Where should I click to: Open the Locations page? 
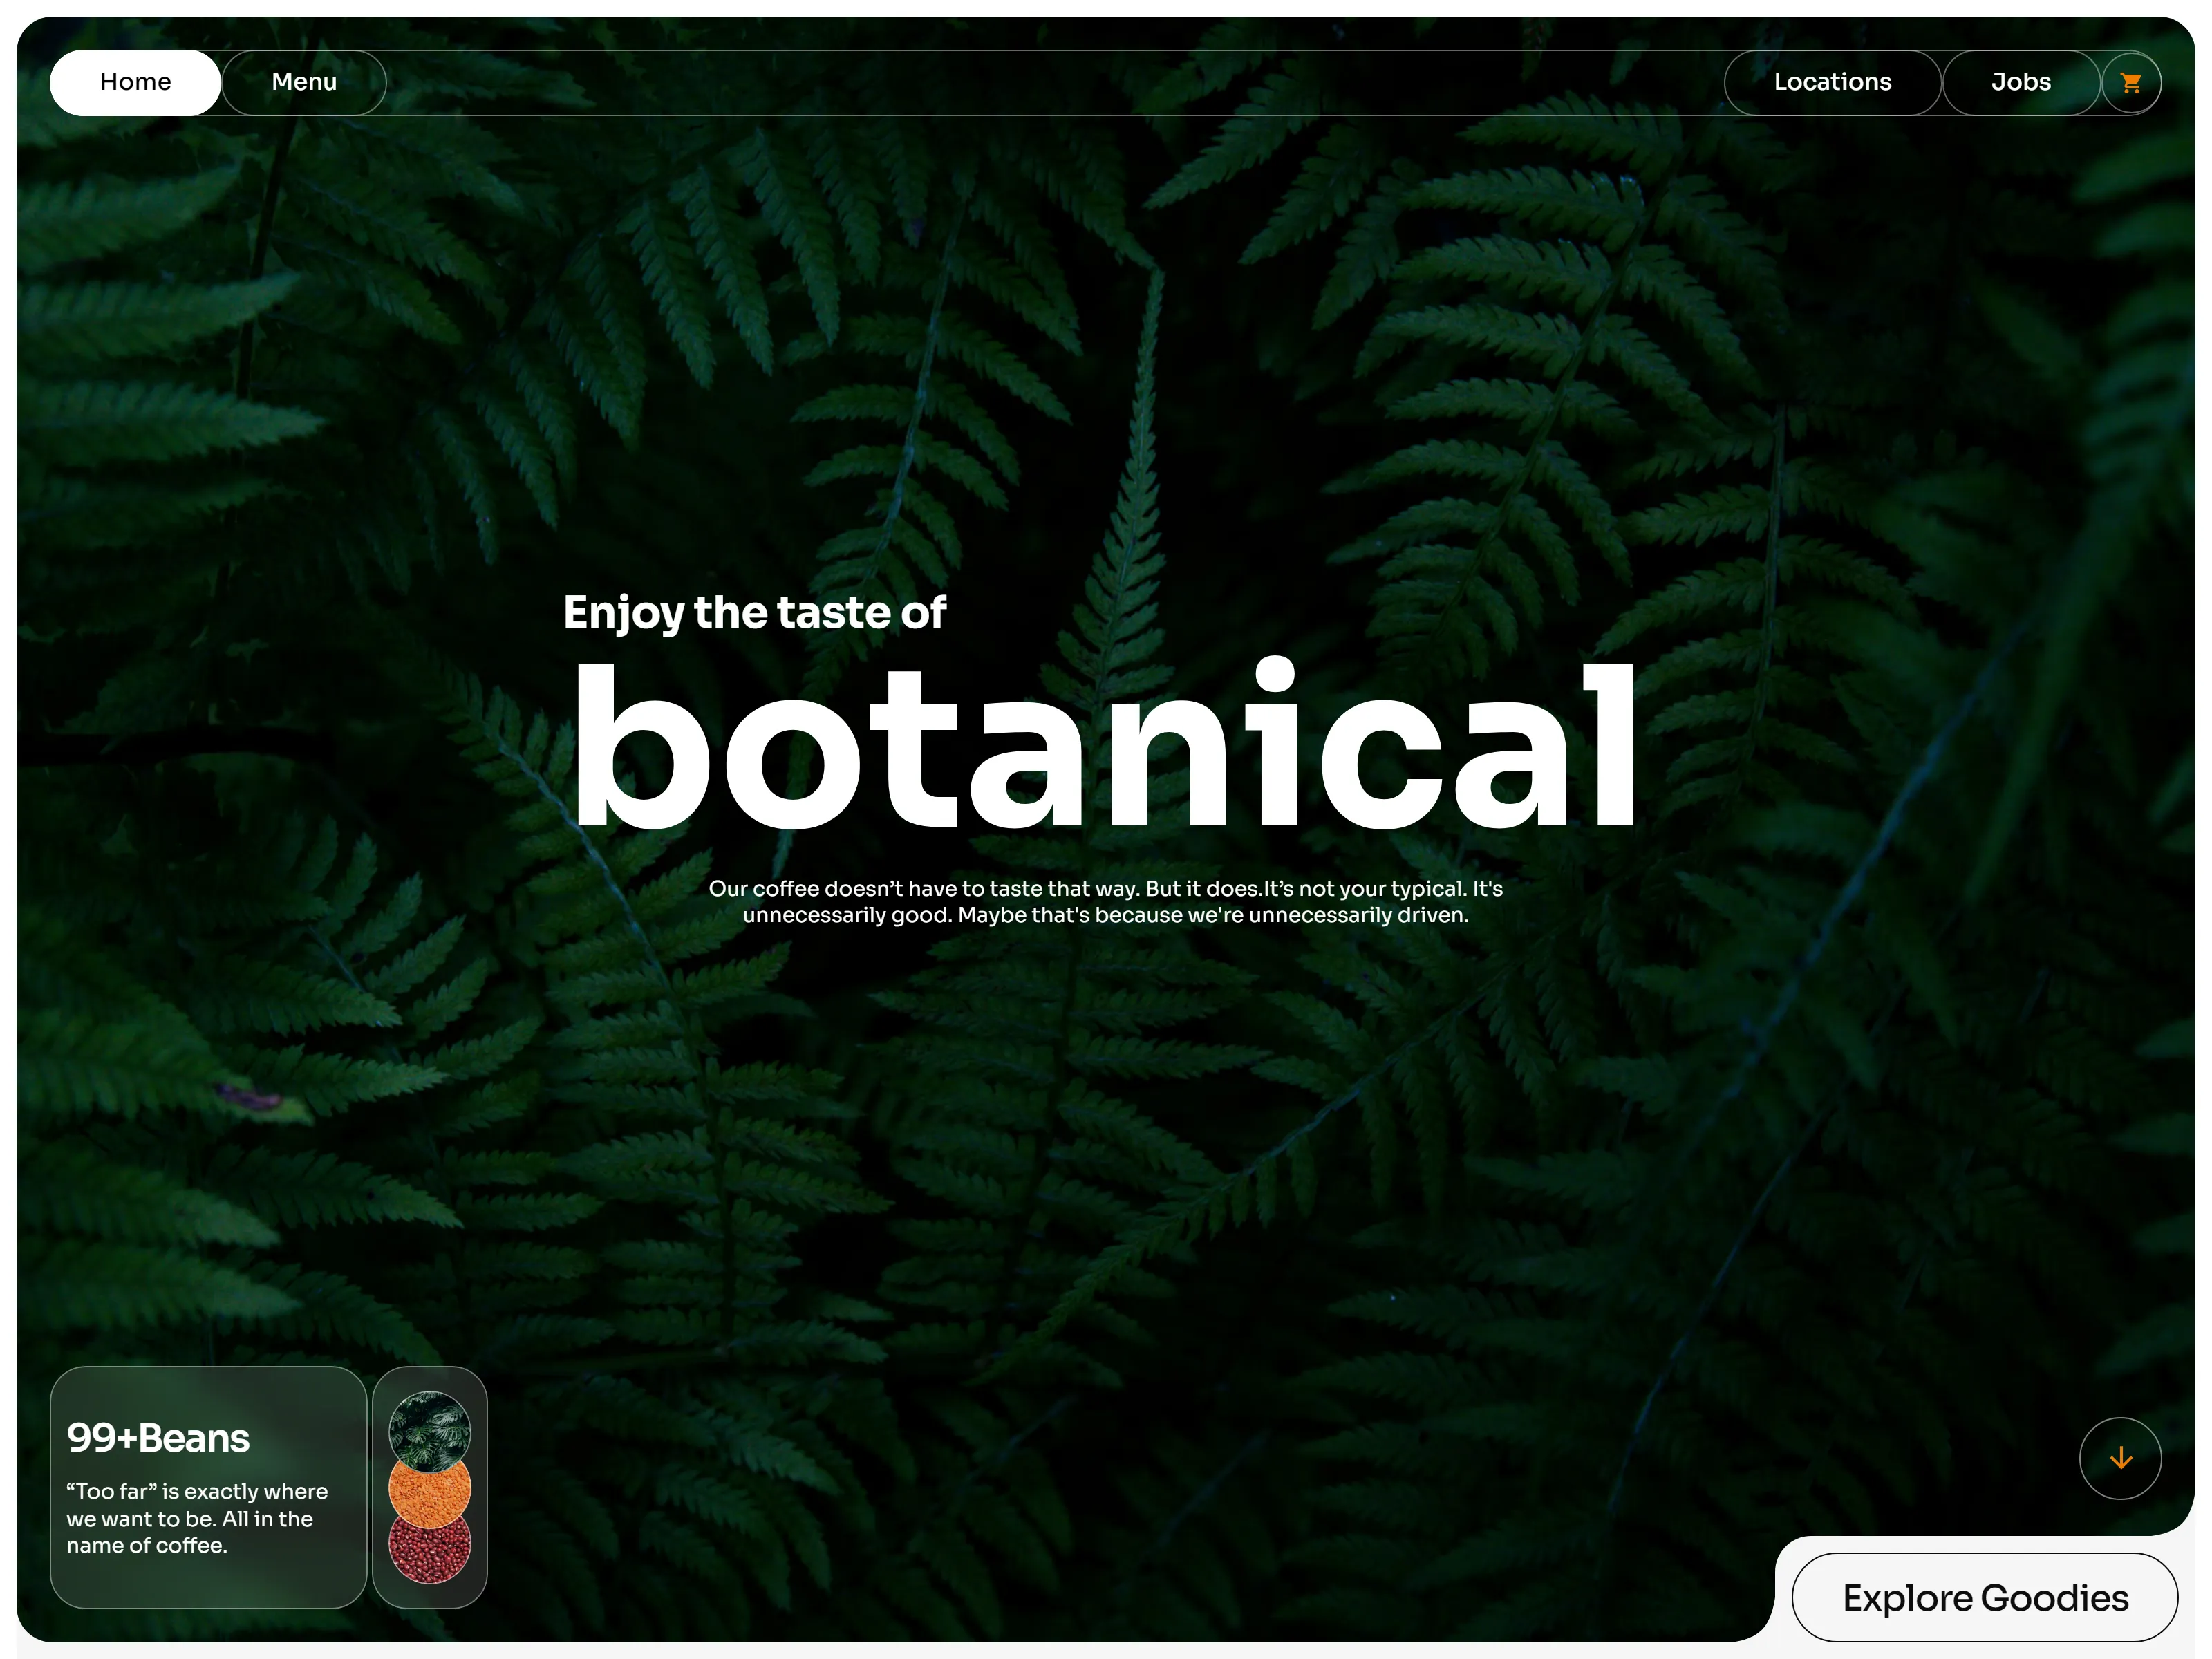pos(1832,83)
